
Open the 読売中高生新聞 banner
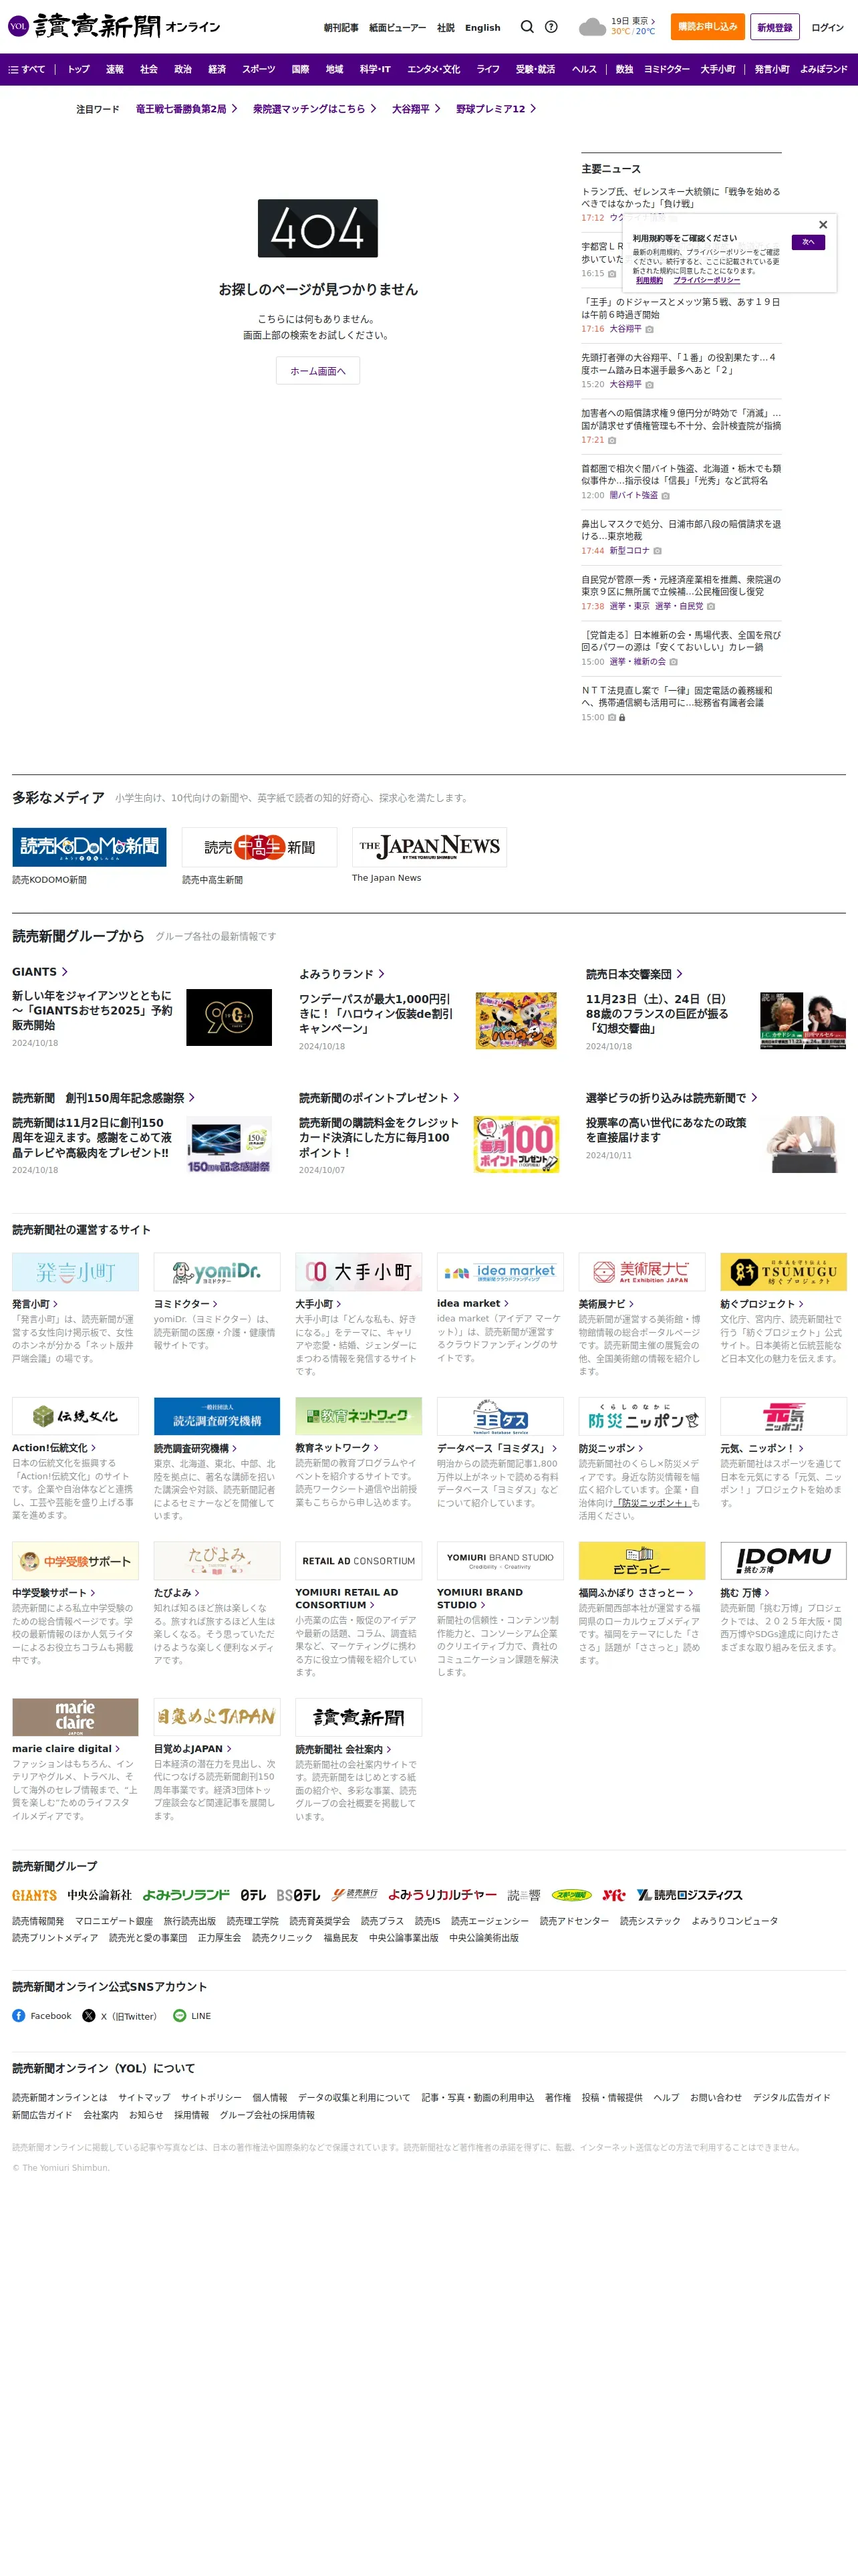click(260, 846)
